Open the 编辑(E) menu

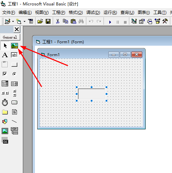pyautogui.click(x=25, y=13)
